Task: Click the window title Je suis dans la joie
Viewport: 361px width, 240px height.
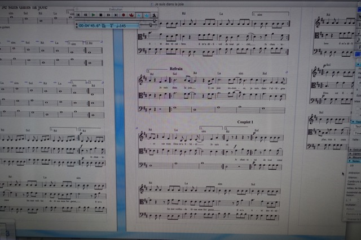Action: click(169, 4)
